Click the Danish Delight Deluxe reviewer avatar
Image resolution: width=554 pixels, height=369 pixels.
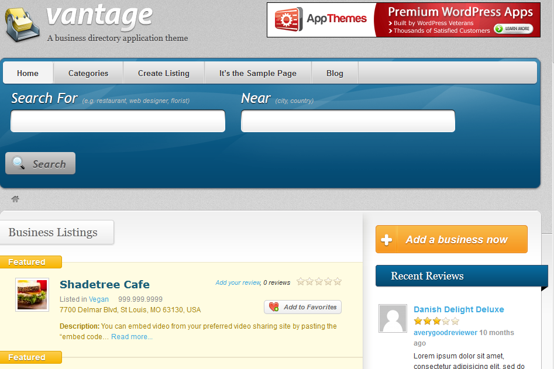coord(393,318)
